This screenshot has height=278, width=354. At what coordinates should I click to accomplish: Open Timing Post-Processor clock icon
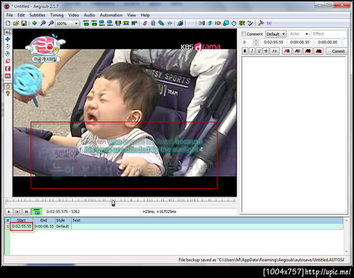234,23
